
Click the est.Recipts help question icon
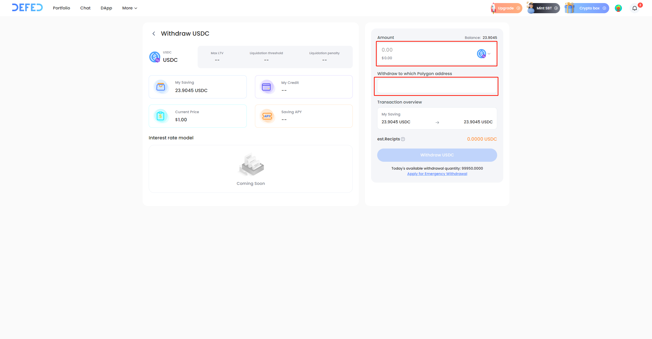(x=403, y=139)
